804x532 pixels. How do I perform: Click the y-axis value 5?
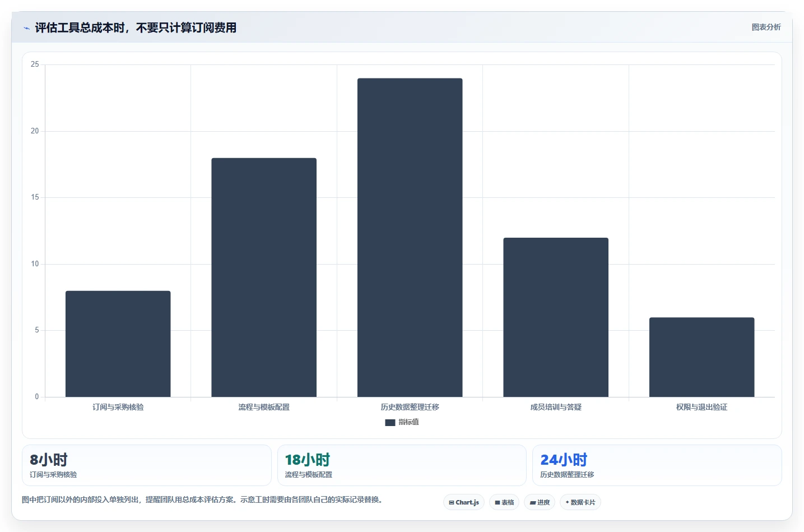pyautogui.click(x=37, y=330)
